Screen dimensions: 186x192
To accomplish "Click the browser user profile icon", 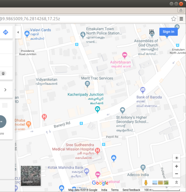I will point(181,10).
